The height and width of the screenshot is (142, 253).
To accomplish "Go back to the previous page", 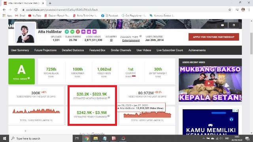I will pos(4,10).
